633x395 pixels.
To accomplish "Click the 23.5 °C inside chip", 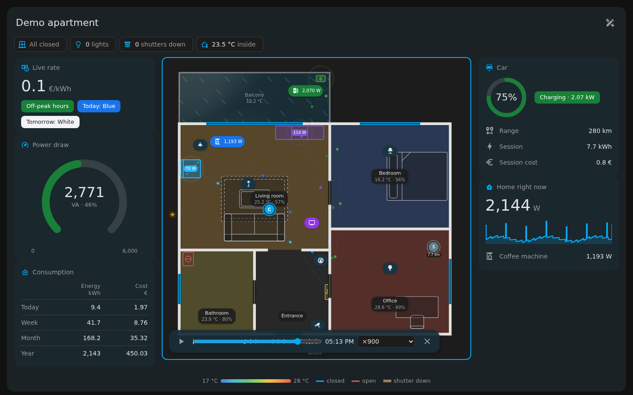I will coord(230,44).
